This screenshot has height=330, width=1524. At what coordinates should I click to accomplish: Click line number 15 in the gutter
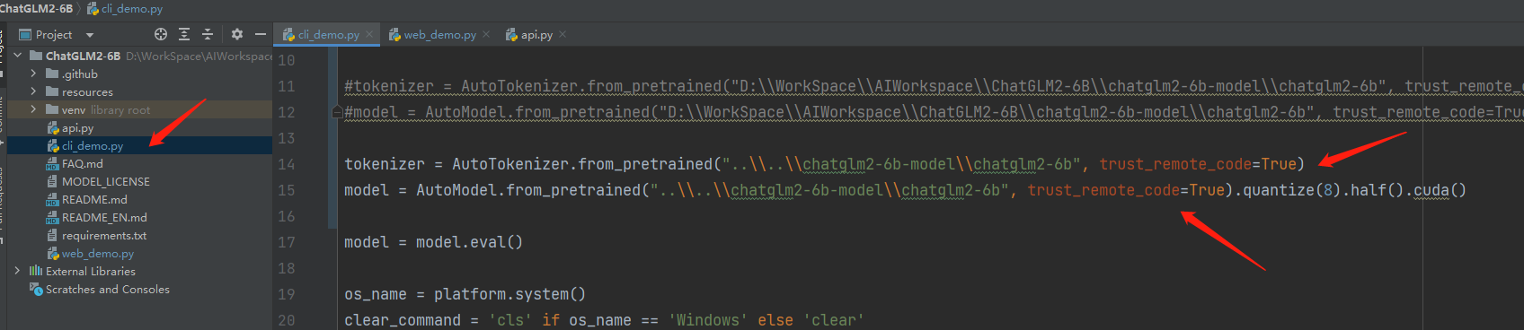[x=287, y=190]
